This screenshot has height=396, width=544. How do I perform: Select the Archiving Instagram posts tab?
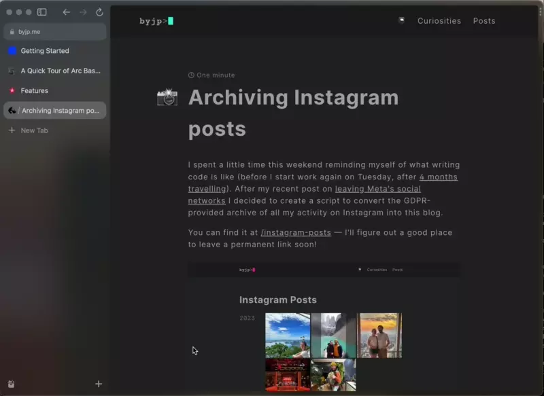55,111
